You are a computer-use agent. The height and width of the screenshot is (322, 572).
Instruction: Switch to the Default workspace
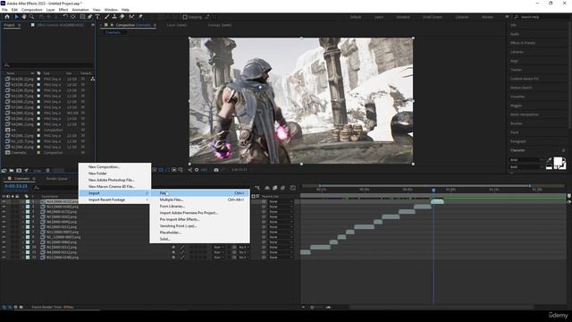click(356, 17)
